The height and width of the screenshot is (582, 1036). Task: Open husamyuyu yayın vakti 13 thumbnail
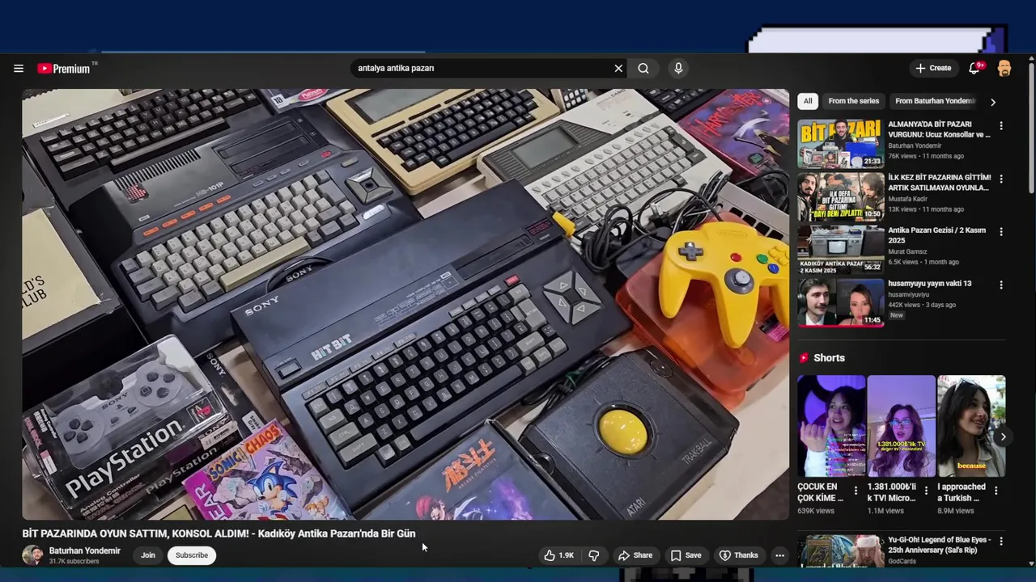[841, 303]
